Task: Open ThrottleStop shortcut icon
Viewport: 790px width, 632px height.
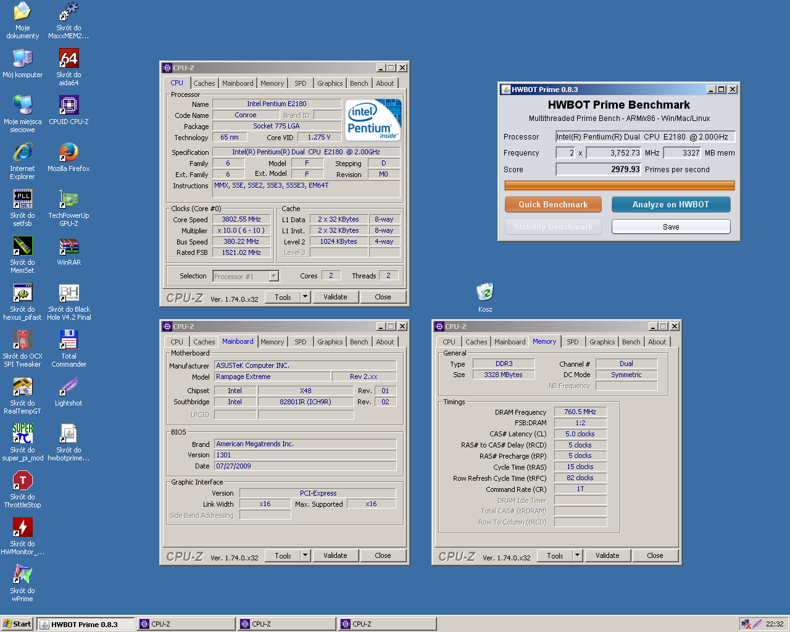Action: 22,480
